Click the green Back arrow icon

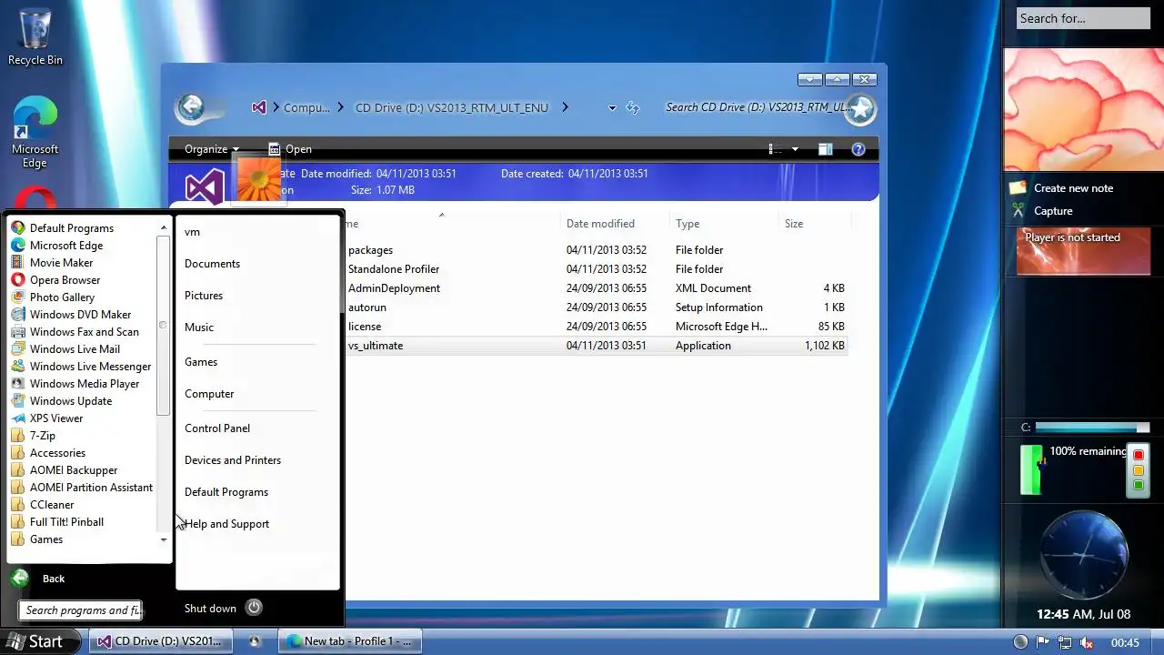click(x=19, y=578)
